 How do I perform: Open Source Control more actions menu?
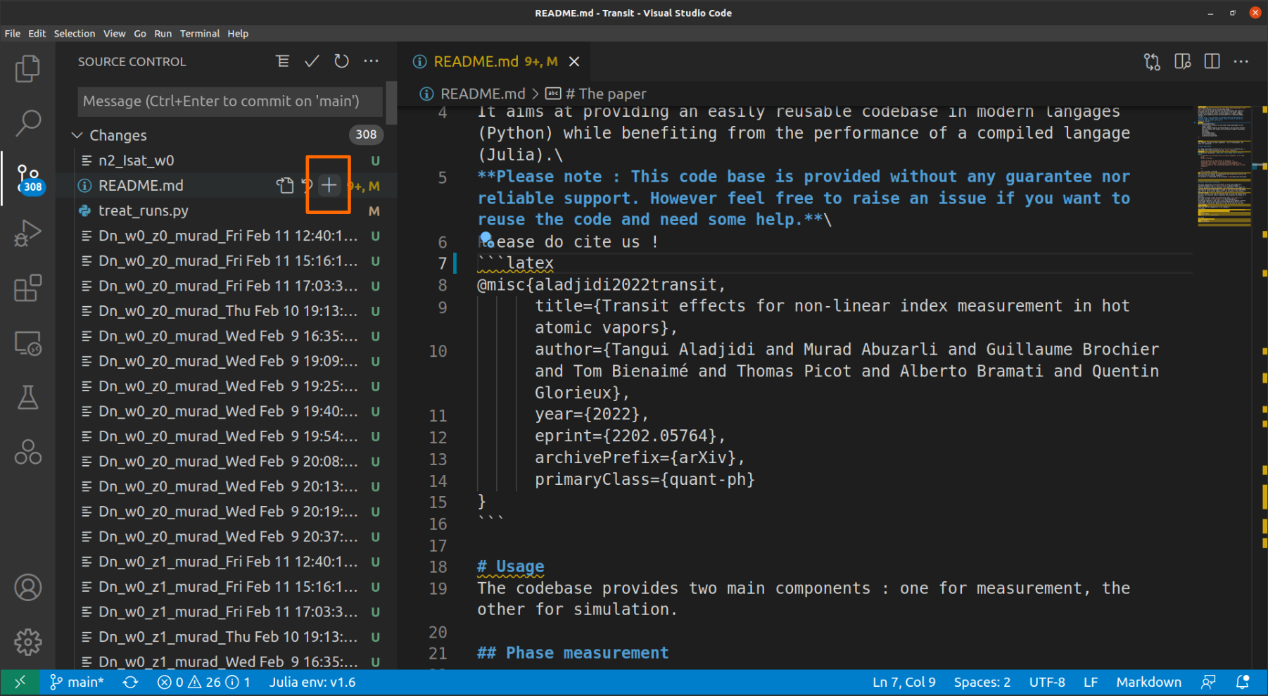point(371,62)
